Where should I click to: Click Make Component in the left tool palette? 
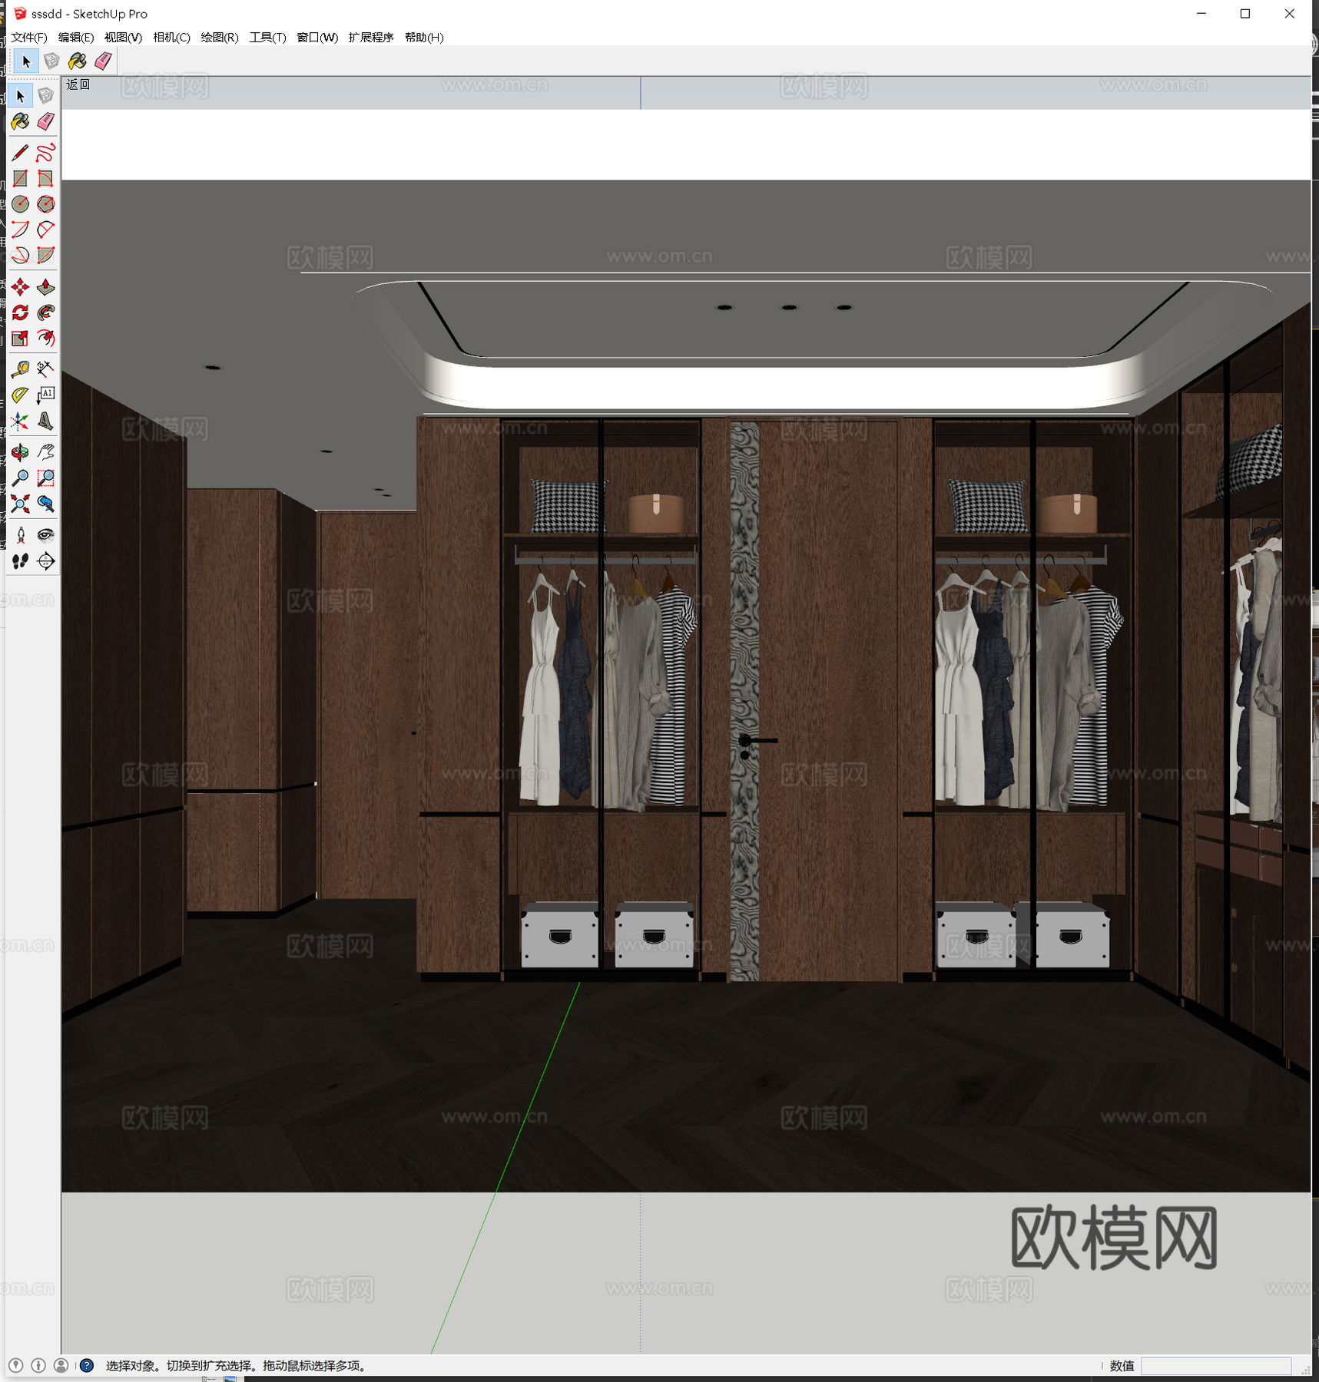(x=46, y=96)
